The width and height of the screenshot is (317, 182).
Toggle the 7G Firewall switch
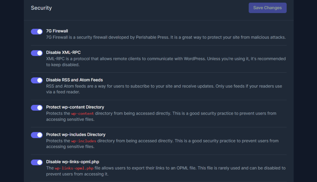pyautogui.click(x=37, y=32)
